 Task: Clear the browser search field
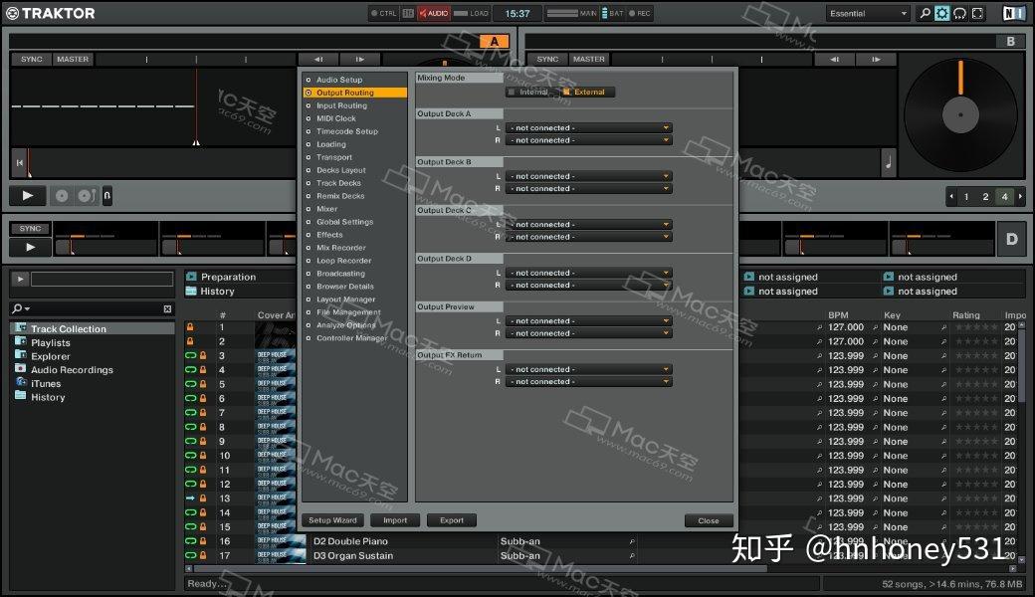point(167,308)
